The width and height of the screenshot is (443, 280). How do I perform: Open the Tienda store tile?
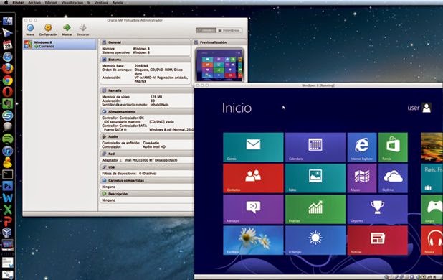tap(393, 147)
